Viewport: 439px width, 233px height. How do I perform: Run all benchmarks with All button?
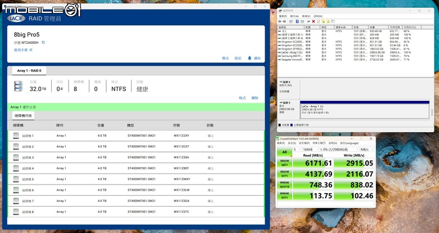[x=284, y=152]
